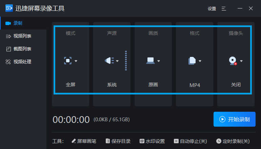Open settings (设置) in title bar
Screen dimensions: 261x149
[x=212, y=9]
